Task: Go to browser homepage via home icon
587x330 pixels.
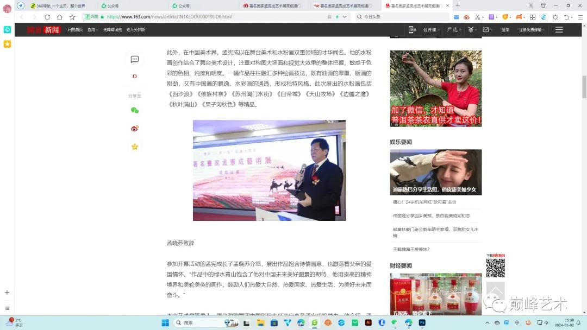Action: pyautogui.click(x=60, y=17)
